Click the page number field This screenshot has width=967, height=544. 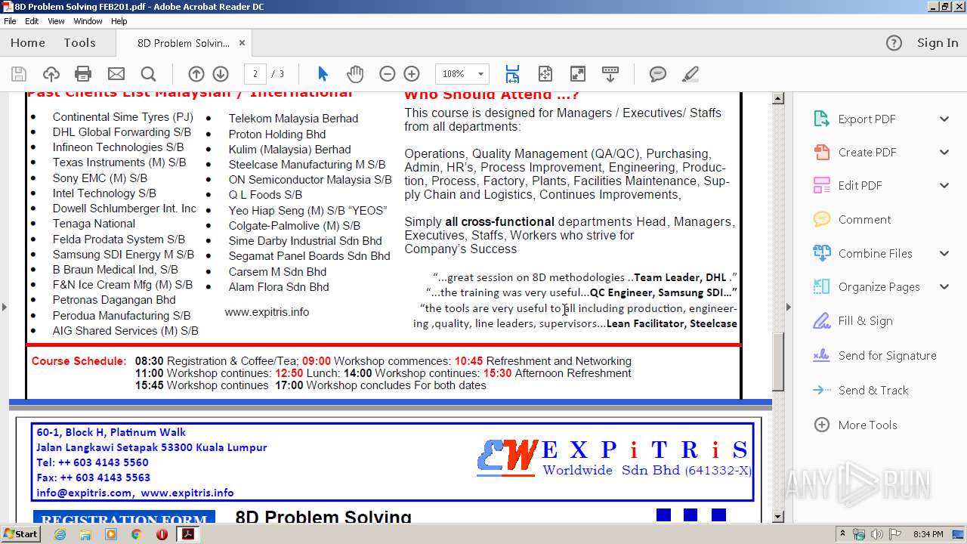coord(255,74)
